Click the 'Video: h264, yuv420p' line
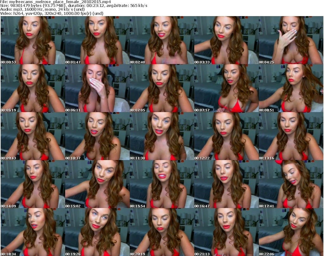The height and width of the screenshot is (256, 324). pos(52,13)
